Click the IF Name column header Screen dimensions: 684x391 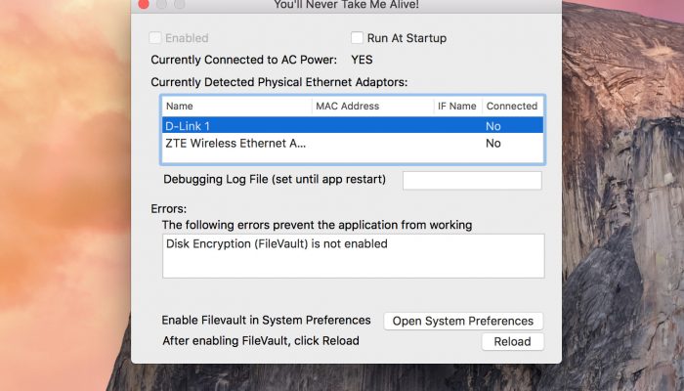pyautogui.click(x=457, y=106)
